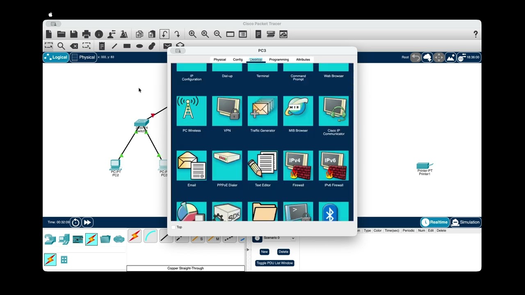Click the undo arrow icon
525x295 pixels.
coord(164,34)
